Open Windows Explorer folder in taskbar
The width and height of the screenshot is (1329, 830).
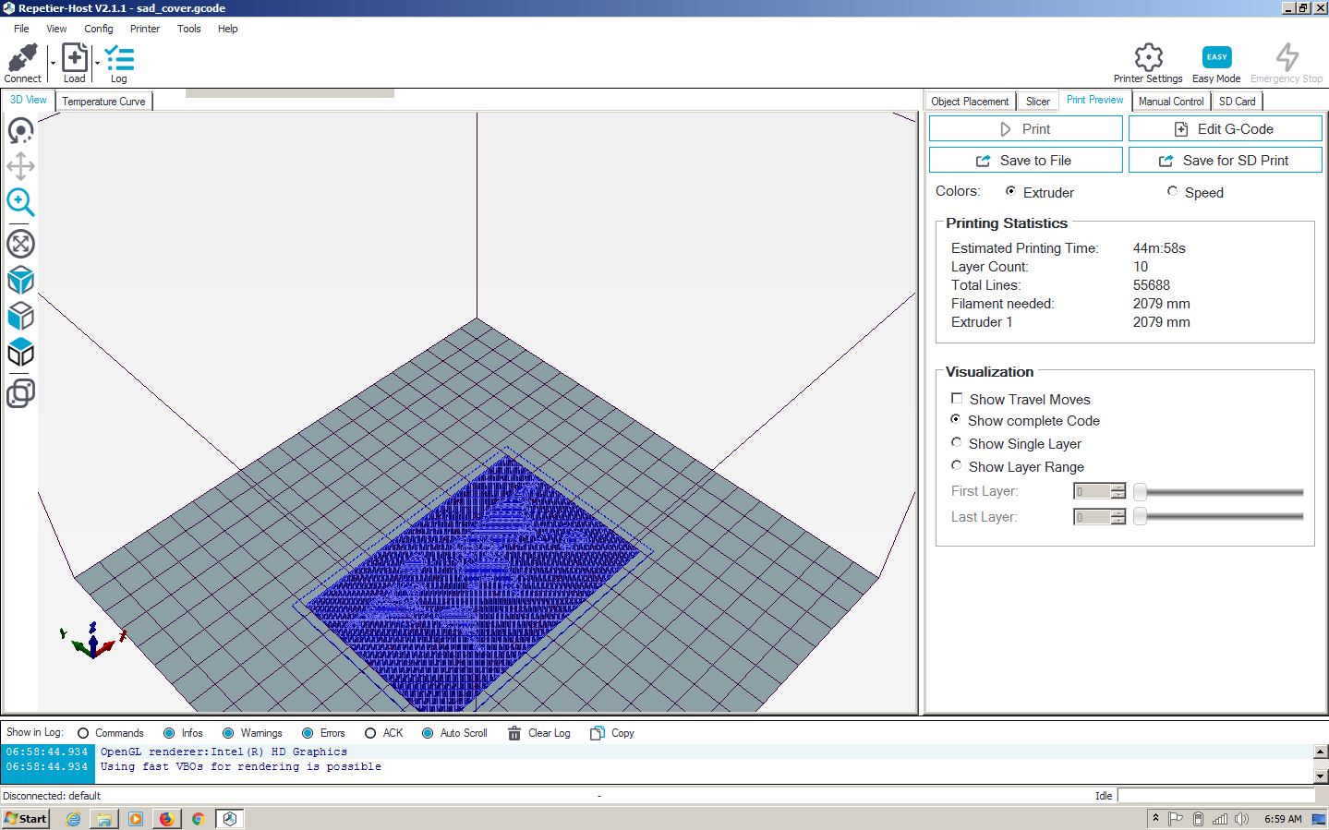point(104,819)
